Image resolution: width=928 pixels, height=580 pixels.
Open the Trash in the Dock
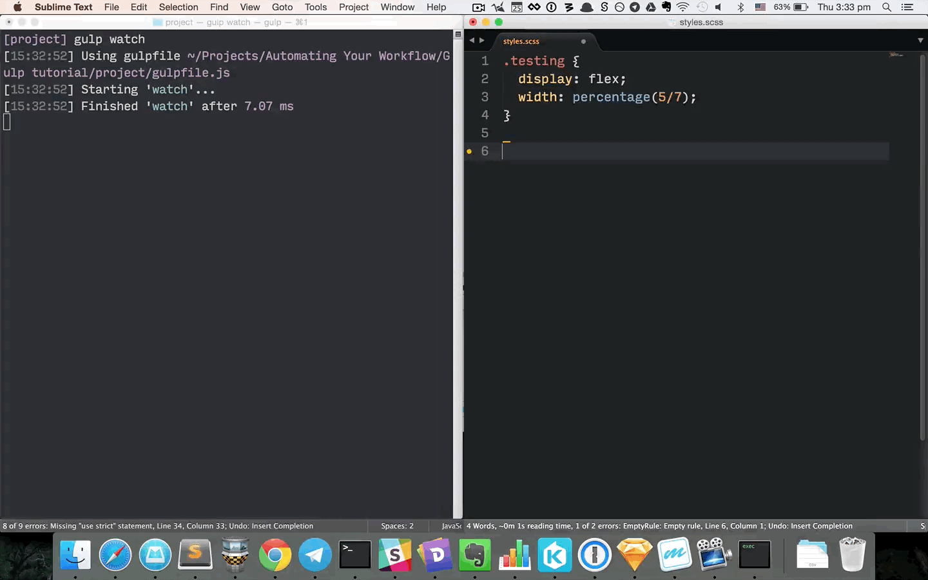[x=852, y=554]
